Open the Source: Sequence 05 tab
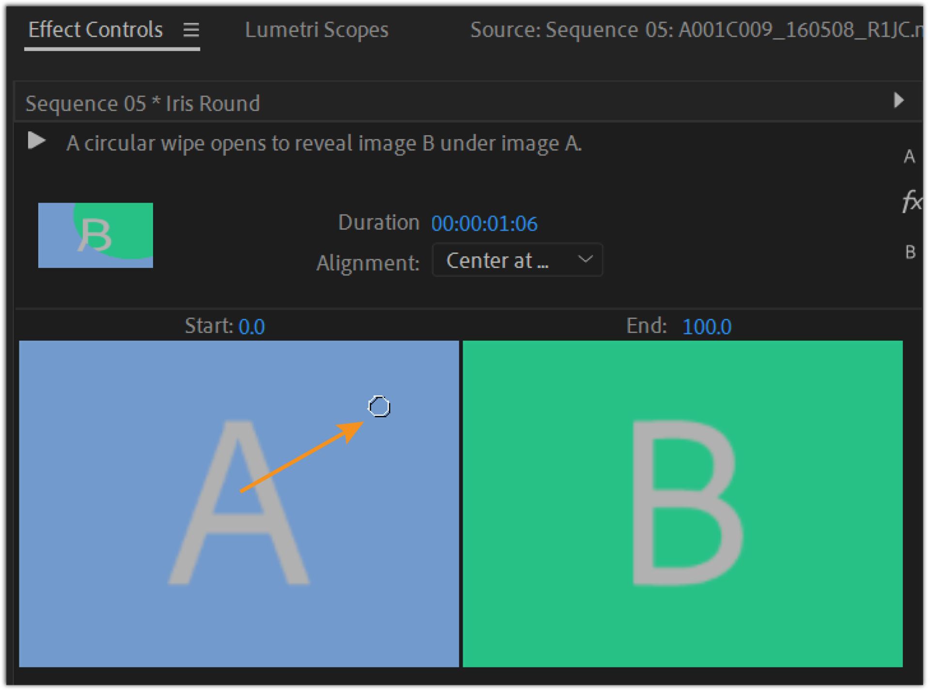The width and height of the screenshot is (930, 692). click(x=696, y=30)
